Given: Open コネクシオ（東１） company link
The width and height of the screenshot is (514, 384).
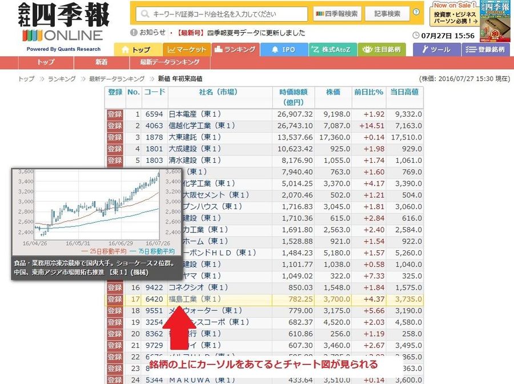Looking at the screenshot, I should coord(198,287).
